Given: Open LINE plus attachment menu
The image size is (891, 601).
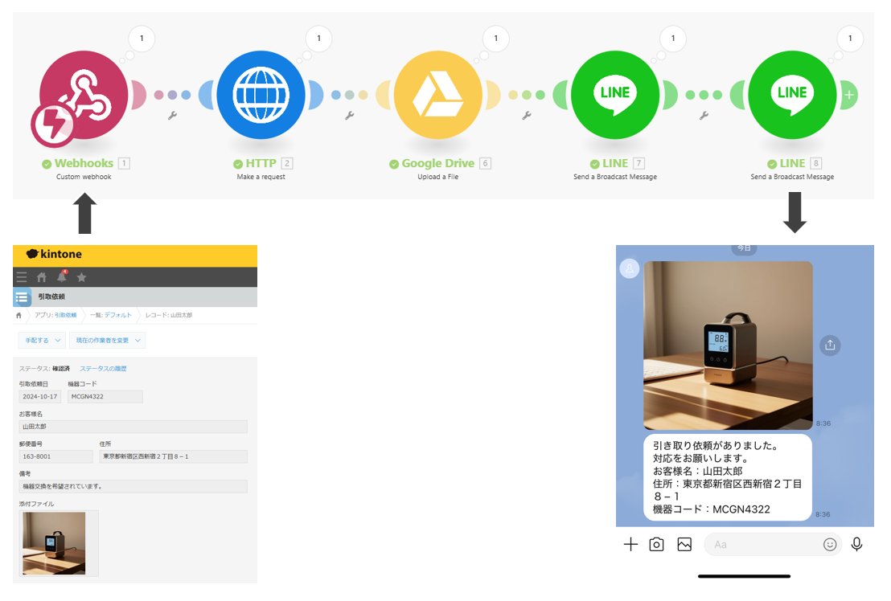Looking at the screenshot, I should (x=630, y=544).
